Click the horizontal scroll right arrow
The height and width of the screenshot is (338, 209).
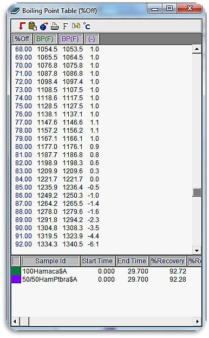[198, 321]
